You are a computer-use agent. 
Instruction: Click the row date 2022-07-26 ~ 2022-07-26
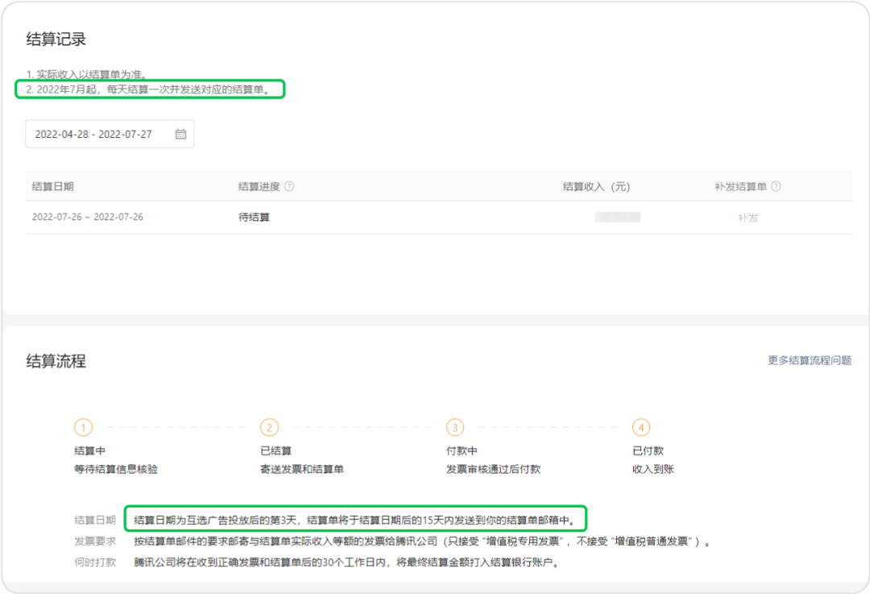88,217
